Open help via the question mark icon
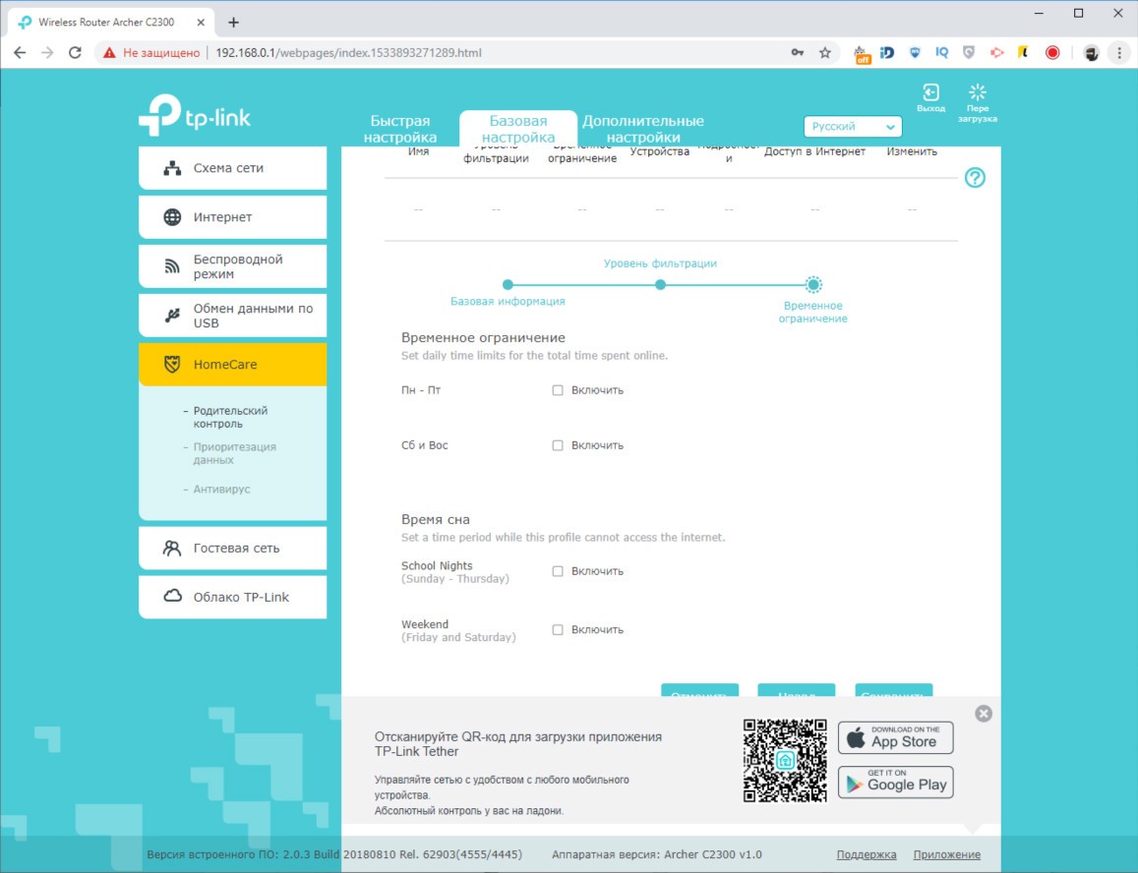 click(x=975, y=178)
